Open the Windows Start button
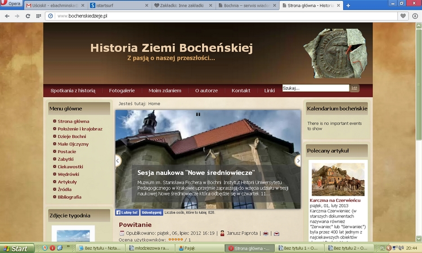The image size is (422, 253). tap(17, 249)
